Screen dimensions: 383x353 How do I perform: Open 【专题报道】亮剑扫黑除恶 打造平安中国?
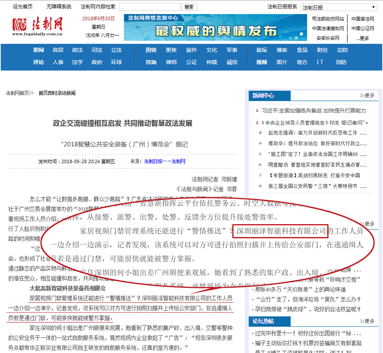(x=314, y=176)
